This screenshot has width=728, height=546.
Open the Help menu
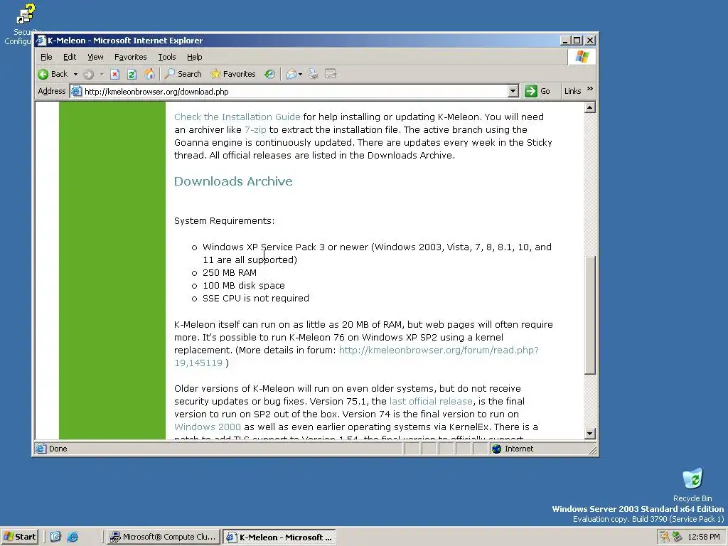(x=195, y=57)
